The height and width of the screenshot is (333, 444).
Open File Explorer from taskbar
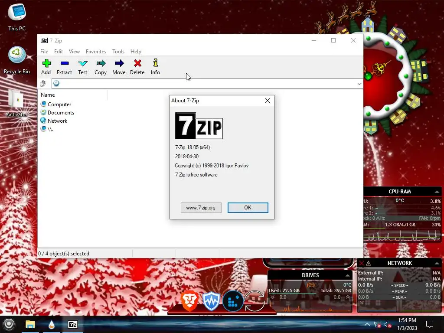(x=30, y=324)
